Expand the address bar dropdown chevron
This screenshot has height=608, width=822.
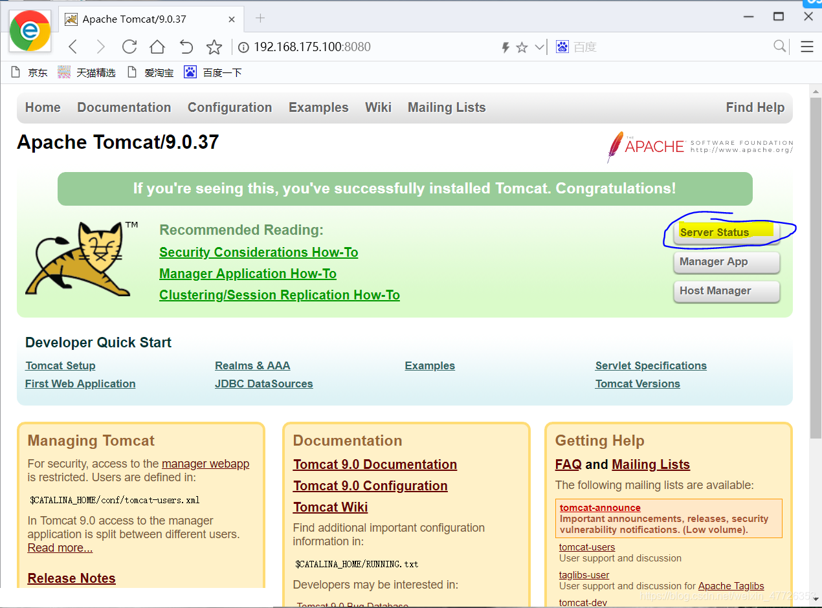tap(539, 47)
